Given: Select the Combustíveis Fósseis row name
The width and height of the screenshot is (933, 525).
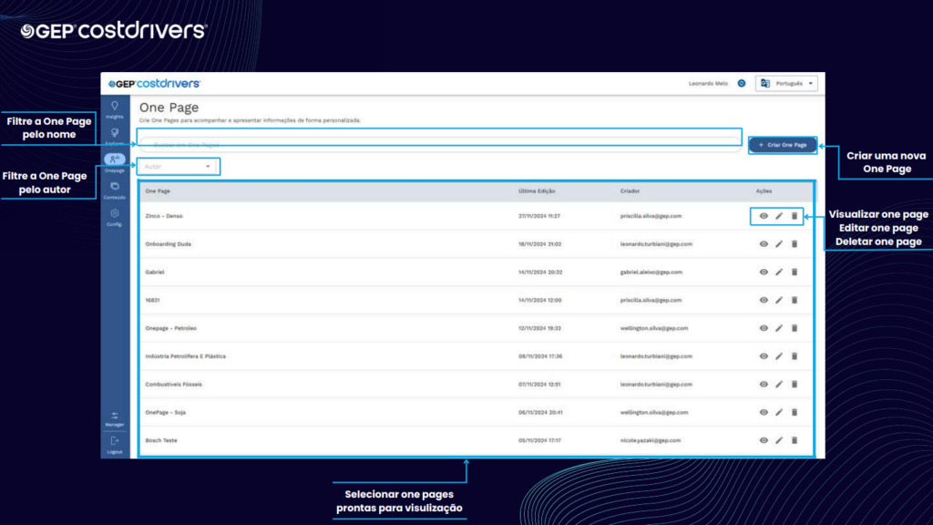Looking at the screenshot, I should click(174, 384).
